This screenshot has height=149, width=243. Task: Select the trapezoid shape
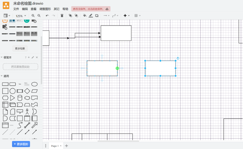[27, 105]
